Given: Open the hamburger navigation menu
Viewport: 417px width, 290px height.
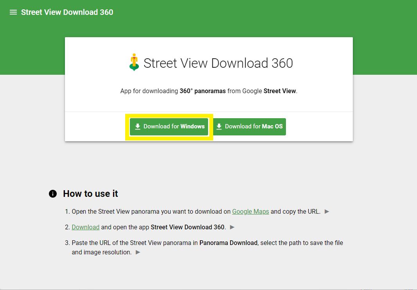Looking at the screenshot, I should (13, 12).
